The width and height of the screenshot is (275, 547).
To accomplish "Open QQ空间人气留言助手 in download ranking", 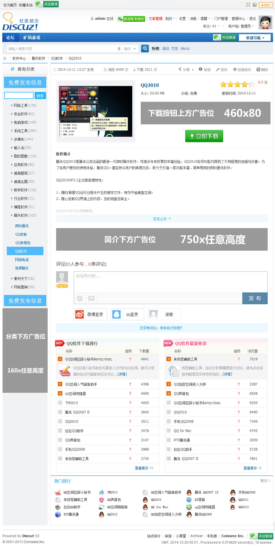I will [x=81, y=384].
